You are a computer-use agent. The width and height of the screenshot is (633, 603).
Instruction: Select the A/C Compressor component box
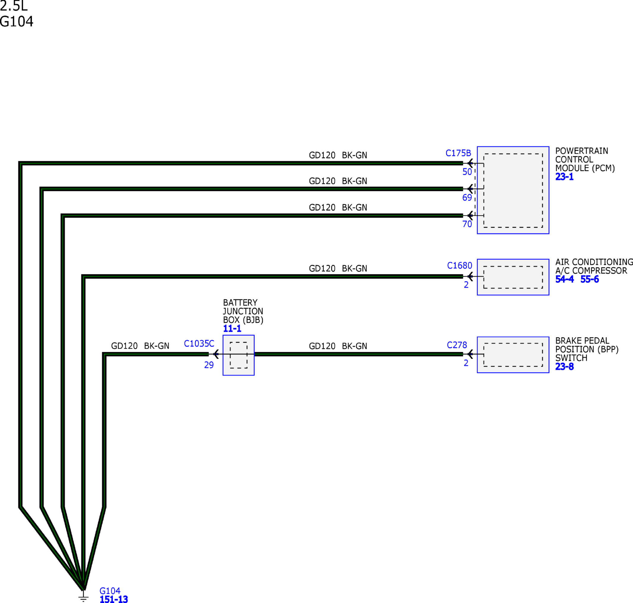tap(513, 277)
